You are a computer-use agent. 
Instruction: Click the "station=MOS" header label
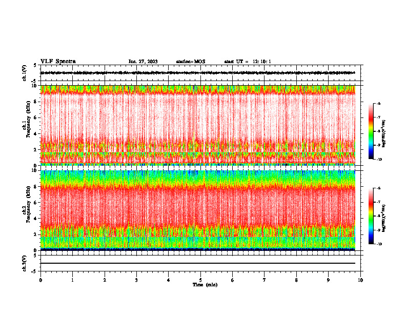pos(191,62)
